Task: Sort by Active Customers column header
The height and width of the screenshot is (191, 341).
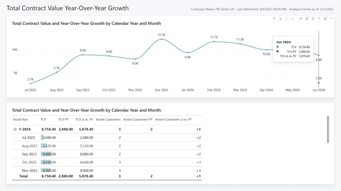Action: (108, 119)
